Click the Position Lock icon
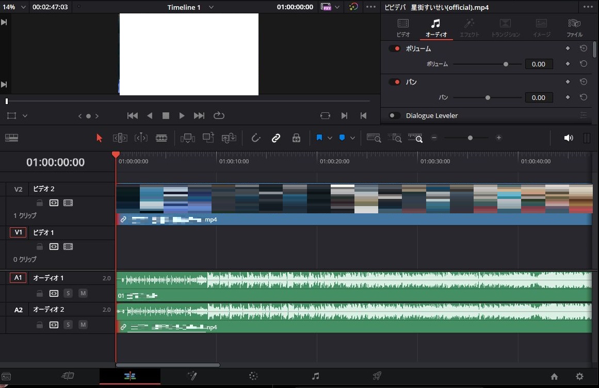Image resolution: width=599 pixels, height=388 pixels. [x=296, y=138]
